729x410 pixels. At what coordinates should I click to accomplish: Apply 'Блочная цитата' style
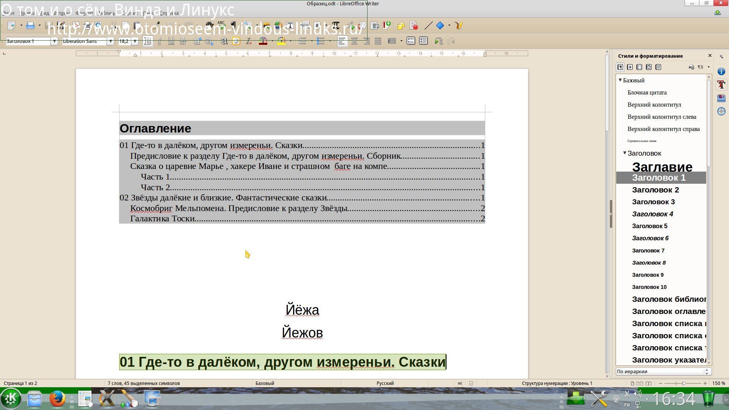[647, 93]
